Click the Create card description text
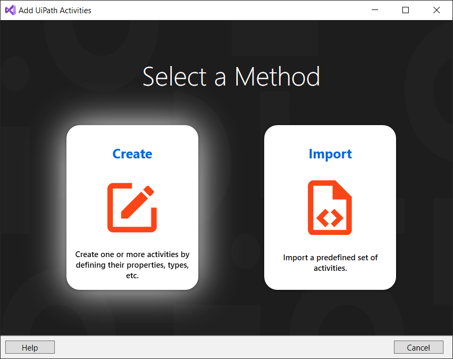 (132, 264)
